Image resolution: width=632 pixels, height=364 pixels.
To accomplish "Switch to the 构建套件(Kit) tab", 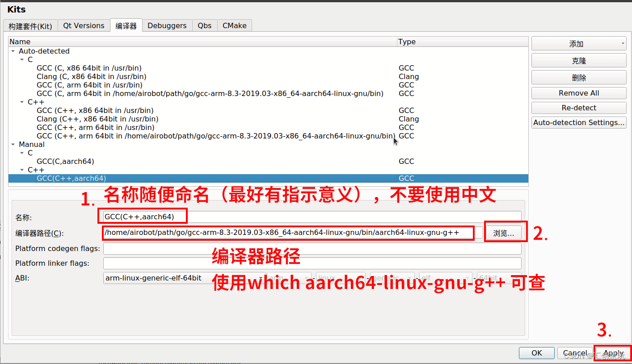I will click(30, 26).
